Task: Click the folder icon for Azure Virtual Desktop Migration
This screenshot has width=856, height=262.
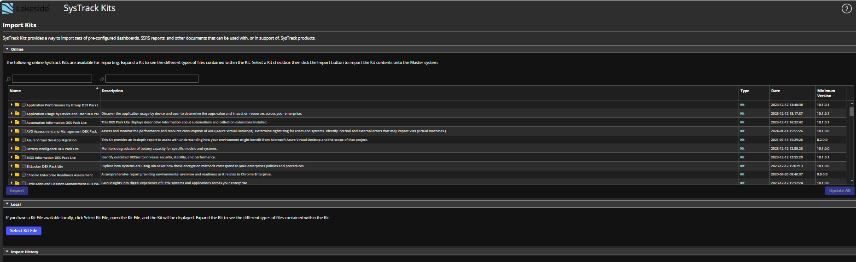Action: pos(17,140)
